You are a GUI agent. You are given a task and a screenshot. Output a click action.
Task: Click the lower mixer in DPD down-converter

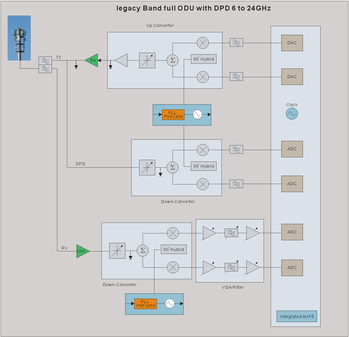point(203,184)
